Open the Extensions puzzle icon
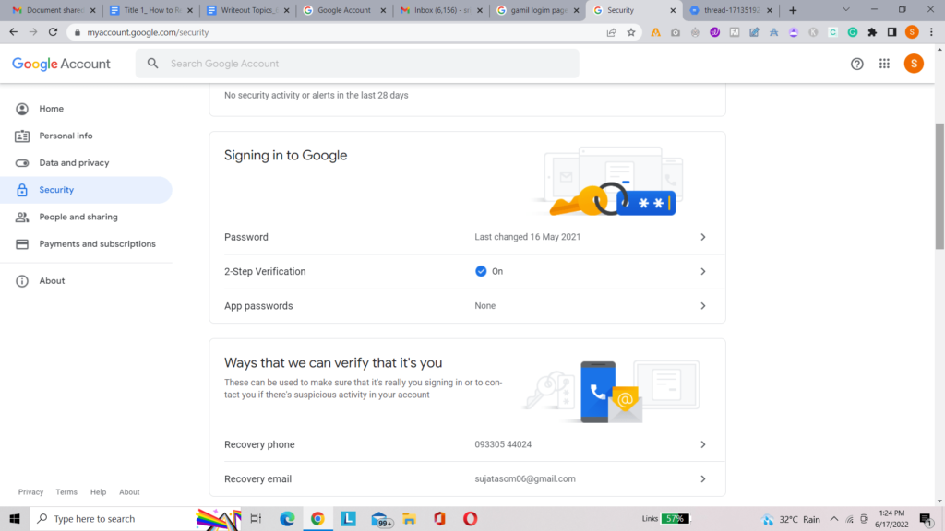This screenshot has height=531, width=945. [872, 32]
